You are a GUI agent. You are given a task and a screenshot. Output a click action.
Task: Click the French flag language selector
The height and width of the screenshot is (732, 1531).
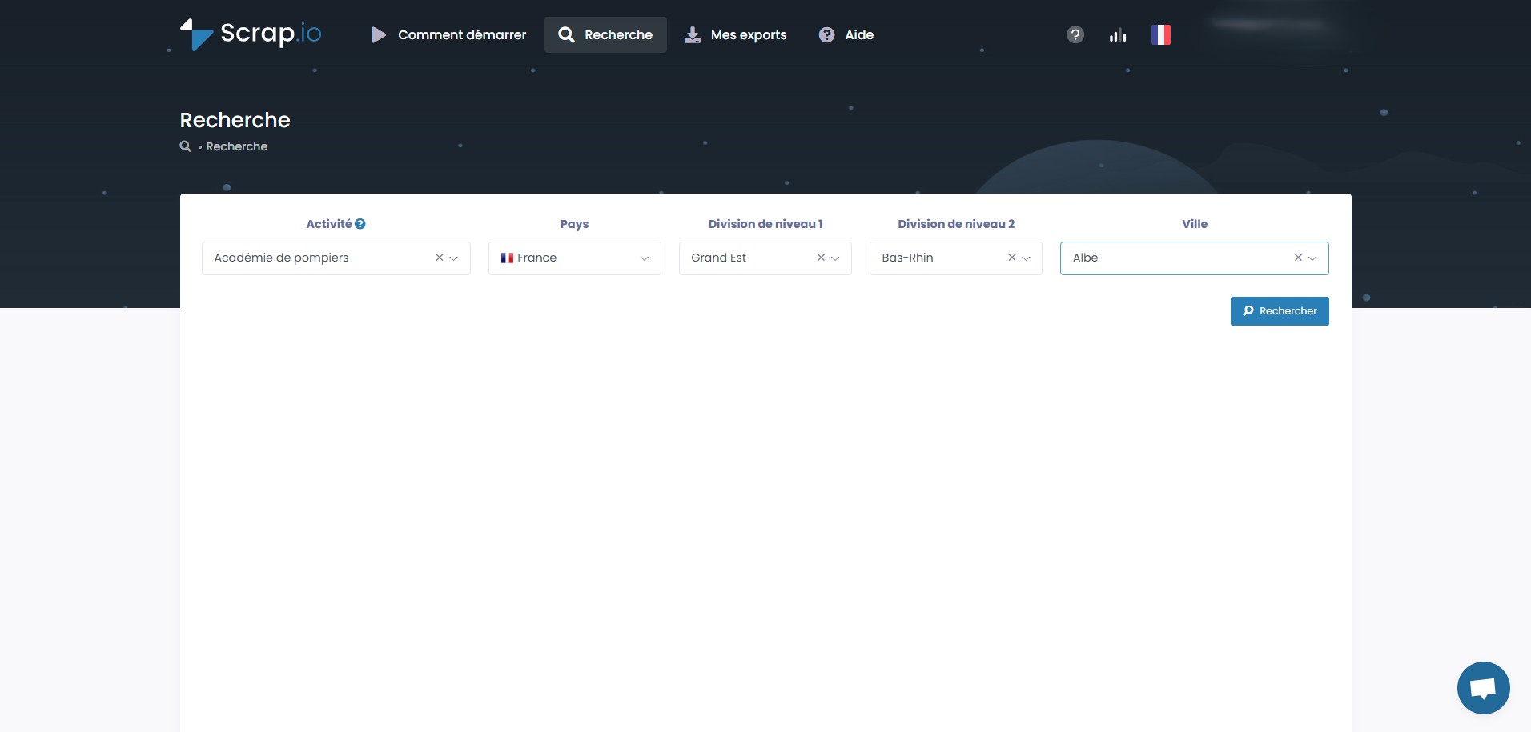(1160, 34)
